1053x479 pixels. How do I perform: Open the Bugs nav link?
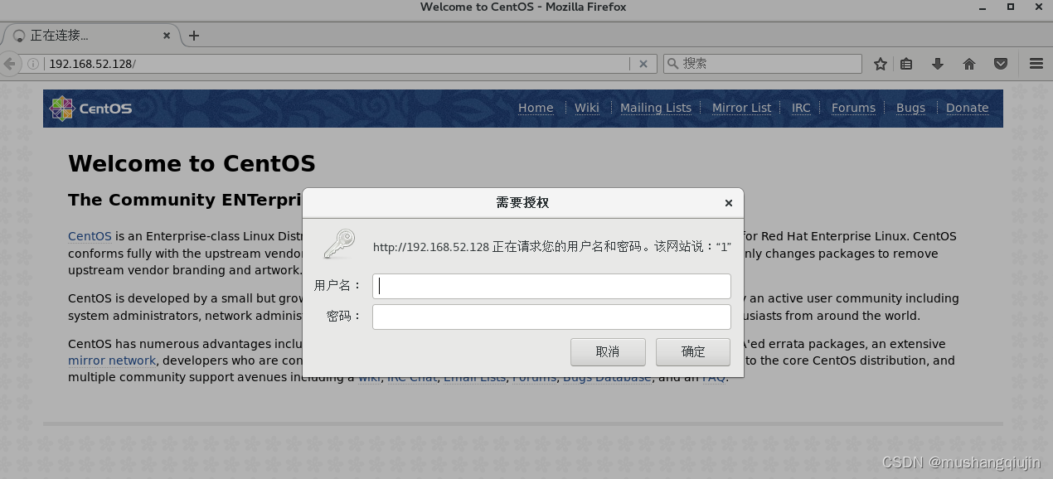tap(910, 108)
